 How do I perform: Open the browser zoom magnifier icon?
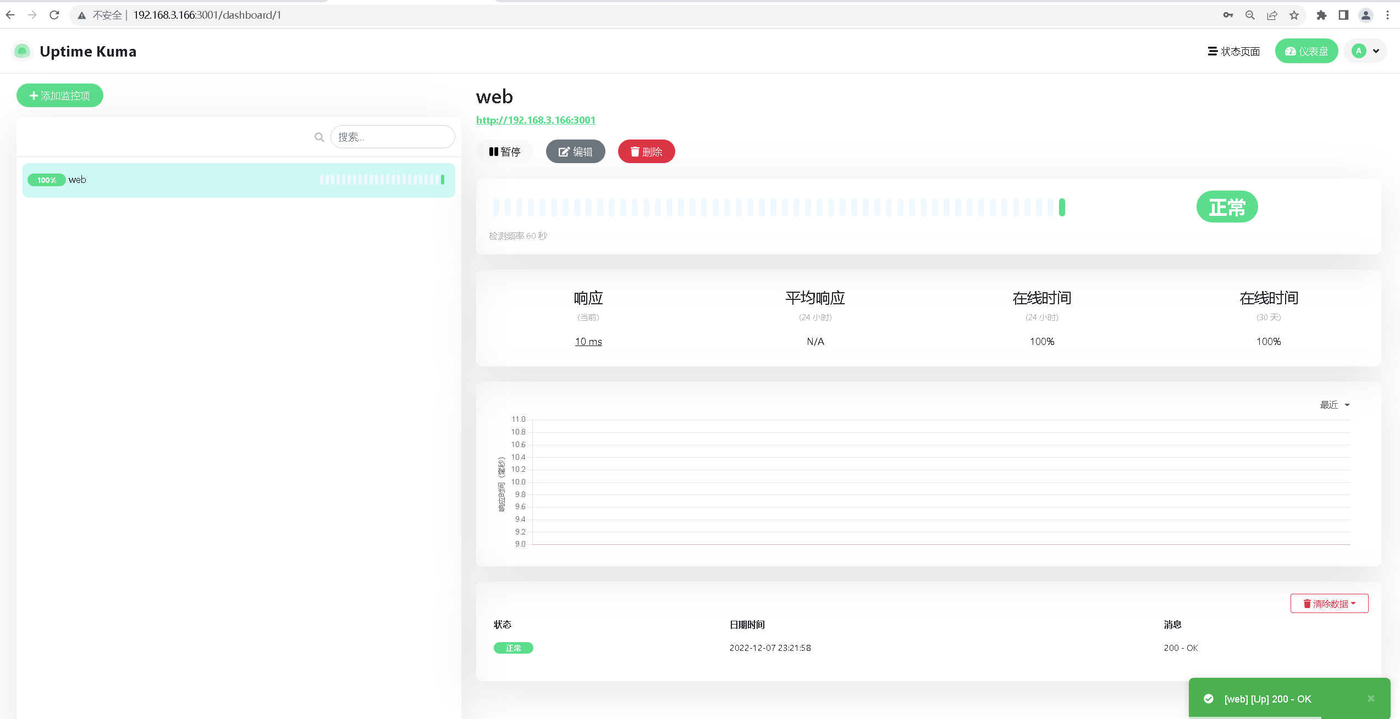coord(1250,15)
